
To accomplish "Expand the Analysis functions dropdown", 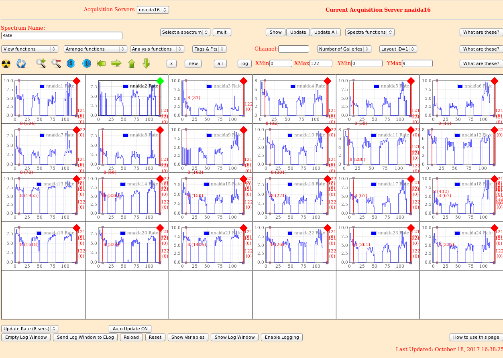I will coord(157,49).
